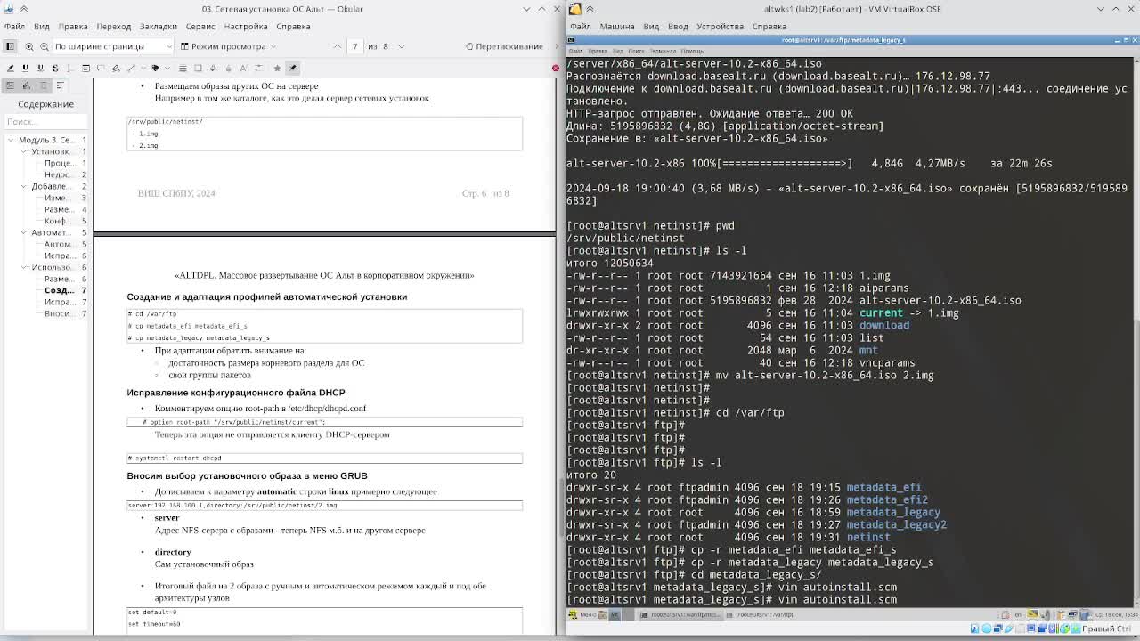
Task: Zoom in on the Okular document
Action: (x=29, y=46)
